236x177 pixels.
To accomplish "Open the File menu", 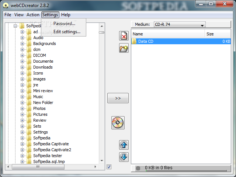I will [x=8, y=15].
